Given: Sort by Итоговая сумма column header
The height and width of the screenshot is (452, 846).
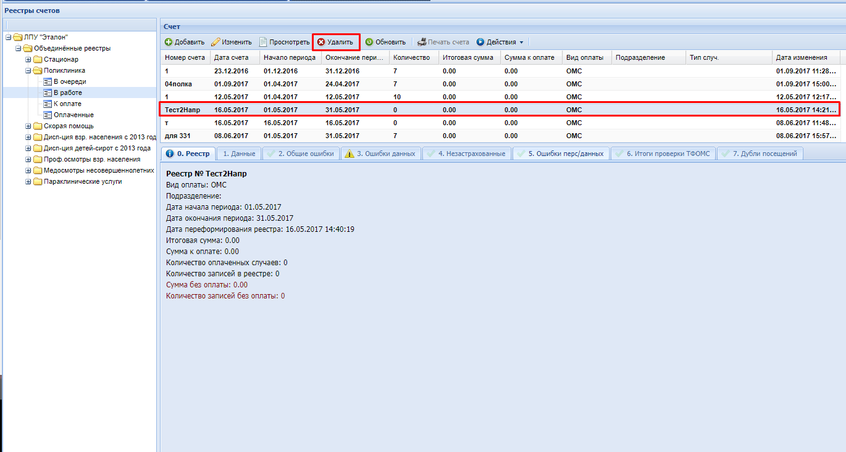Looking at the screenshot, I should [469, 57].
